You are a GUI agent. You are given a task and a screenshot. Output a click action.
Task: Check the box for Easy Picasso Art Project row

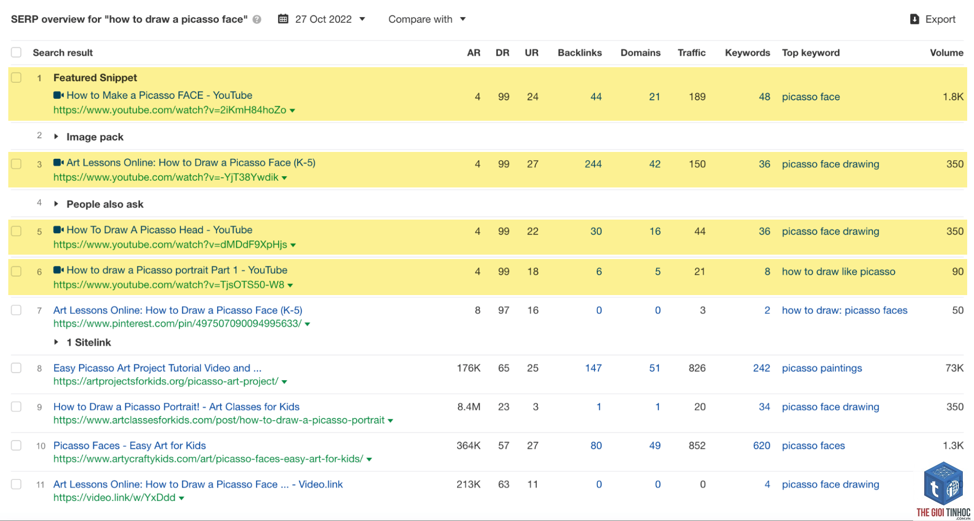coord(16,368)
